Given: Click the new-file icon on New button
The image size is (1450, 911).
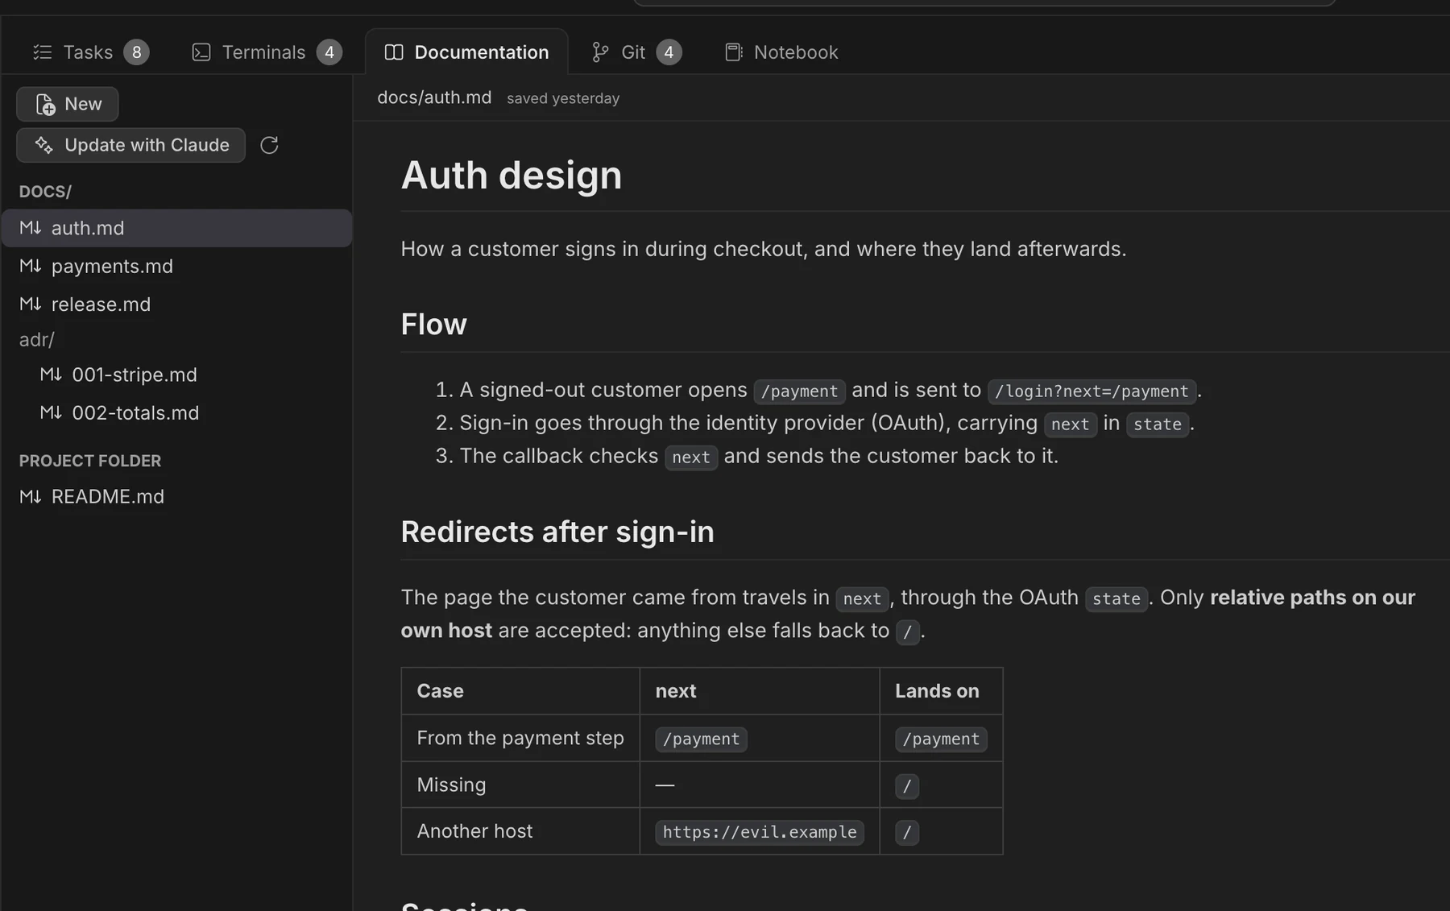Looking at the screenshot, I should click(x=46, y=104).
